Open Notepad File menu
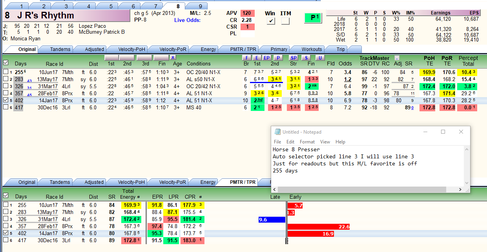Image resolution: width=487 pixels, height=252 pixels. 277,142
